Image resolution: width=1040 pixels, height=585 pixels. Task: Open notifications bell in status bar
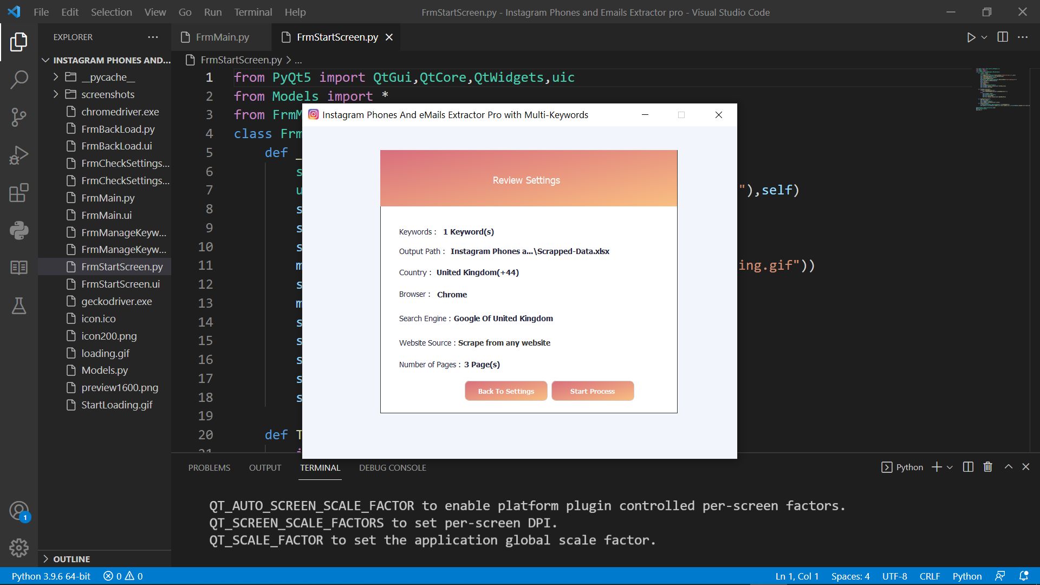[1024, 576]
